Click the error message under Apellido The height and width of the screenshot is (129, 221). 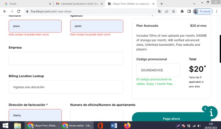point(90,35)
